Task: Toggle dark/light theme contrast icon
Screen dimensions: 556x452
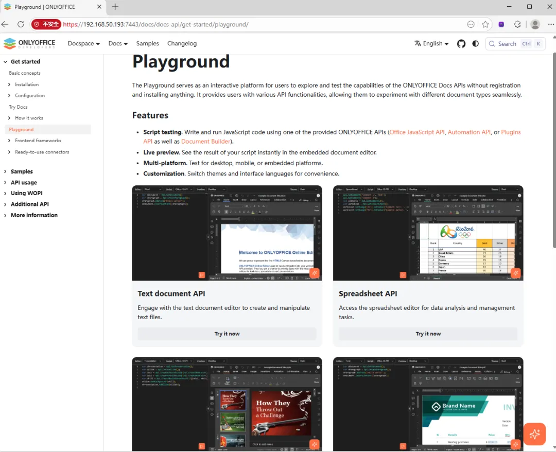Action: point(476,44)
